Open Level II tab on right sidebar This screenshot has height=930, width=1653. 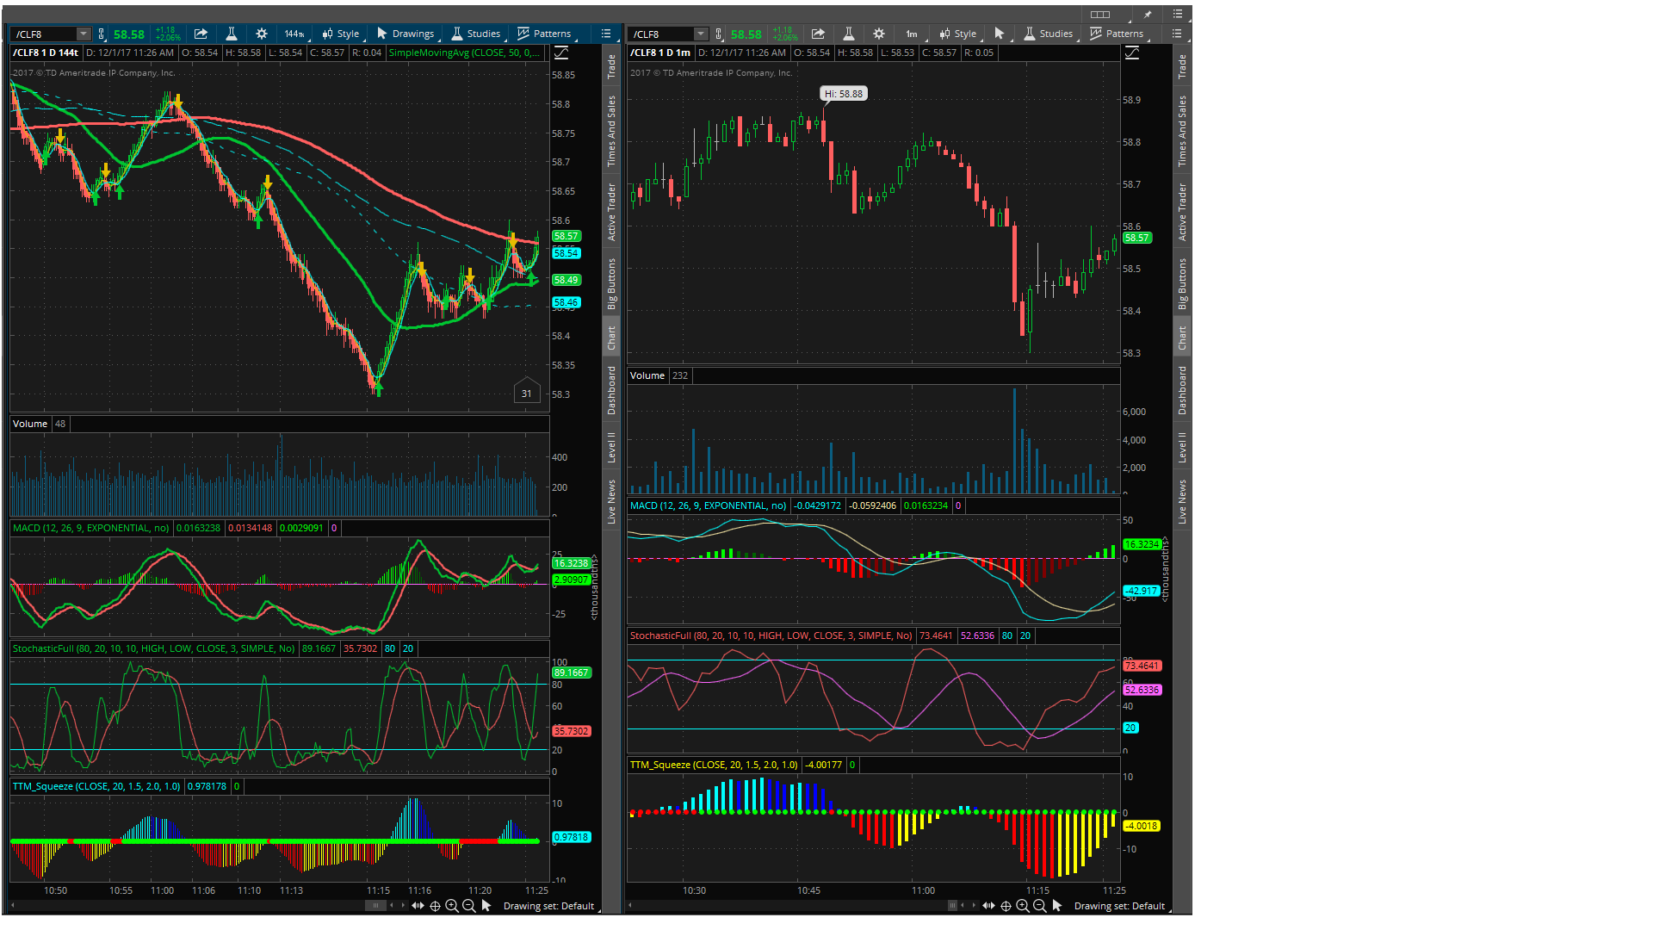(x=1182, y=447)
